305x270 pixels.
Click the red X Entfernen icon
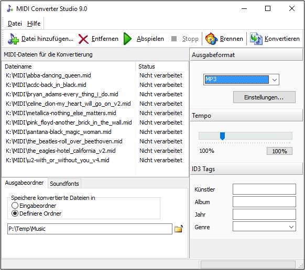(x=83, y=39)
